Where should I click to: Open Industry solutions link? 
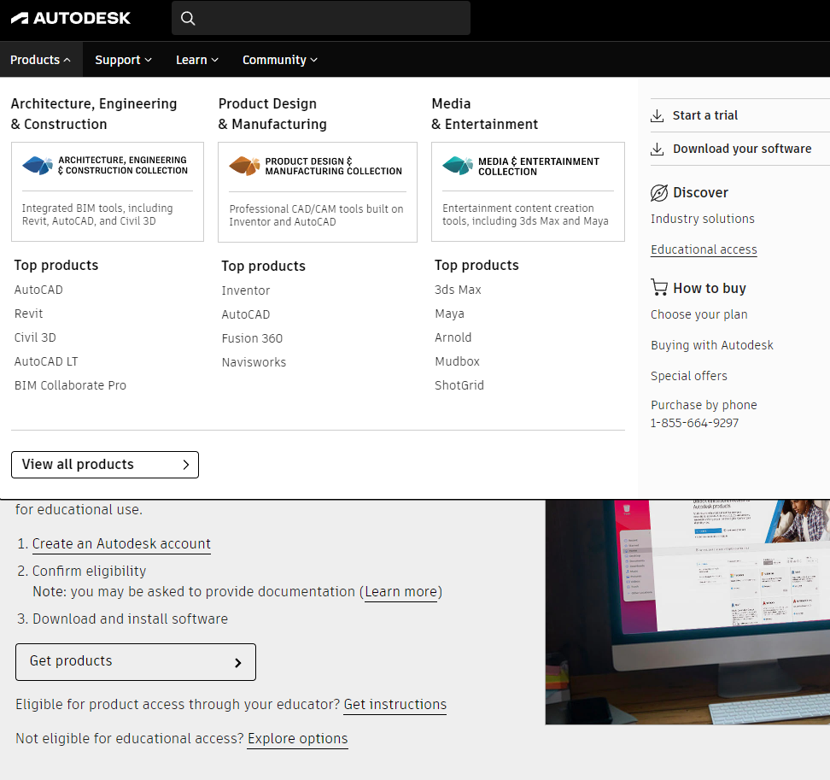pyautogui.click(x=703, y=219)
